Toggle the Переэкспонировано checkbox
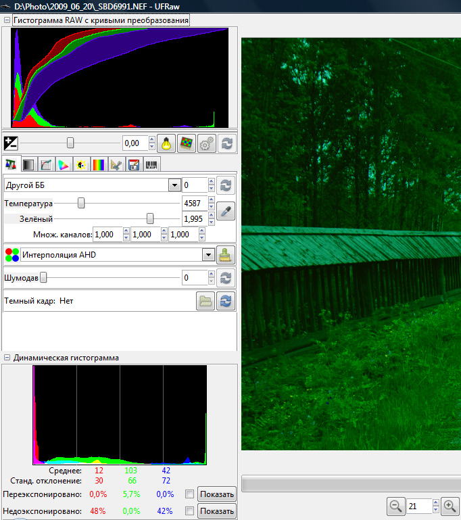 [x=189, y=494]
